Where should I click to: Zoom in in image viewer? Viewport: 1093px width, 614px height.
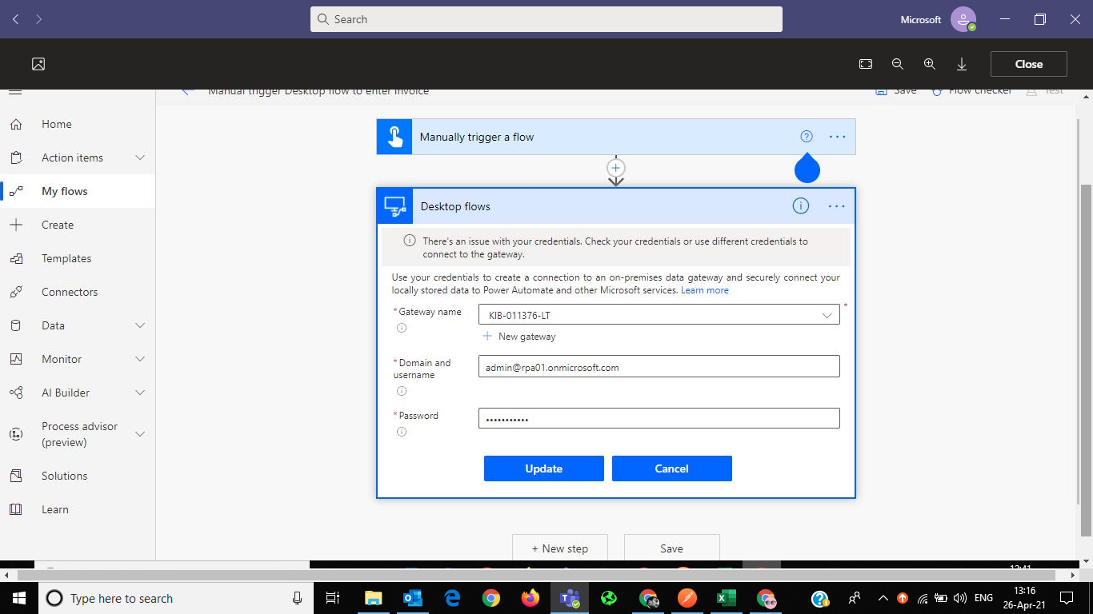pyautogui.click(x=930, y=64)
